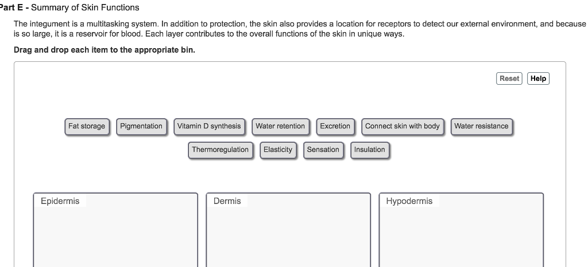Image resolution: width=588 pixels, height=267 pixels.
Task: Open the Help button
Action: point(538,78)
